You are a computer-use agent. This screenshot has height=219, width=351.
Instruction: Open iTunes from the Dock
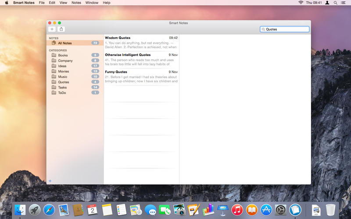pyautogui.click(x=237, y=210)
